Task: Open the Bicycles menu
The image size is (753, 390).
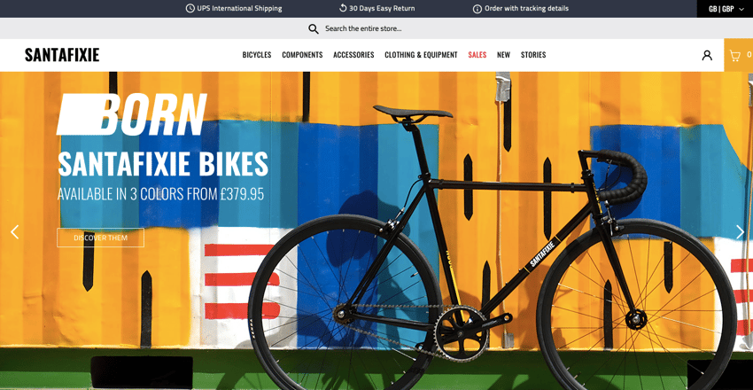Action: tap(256, 55)
